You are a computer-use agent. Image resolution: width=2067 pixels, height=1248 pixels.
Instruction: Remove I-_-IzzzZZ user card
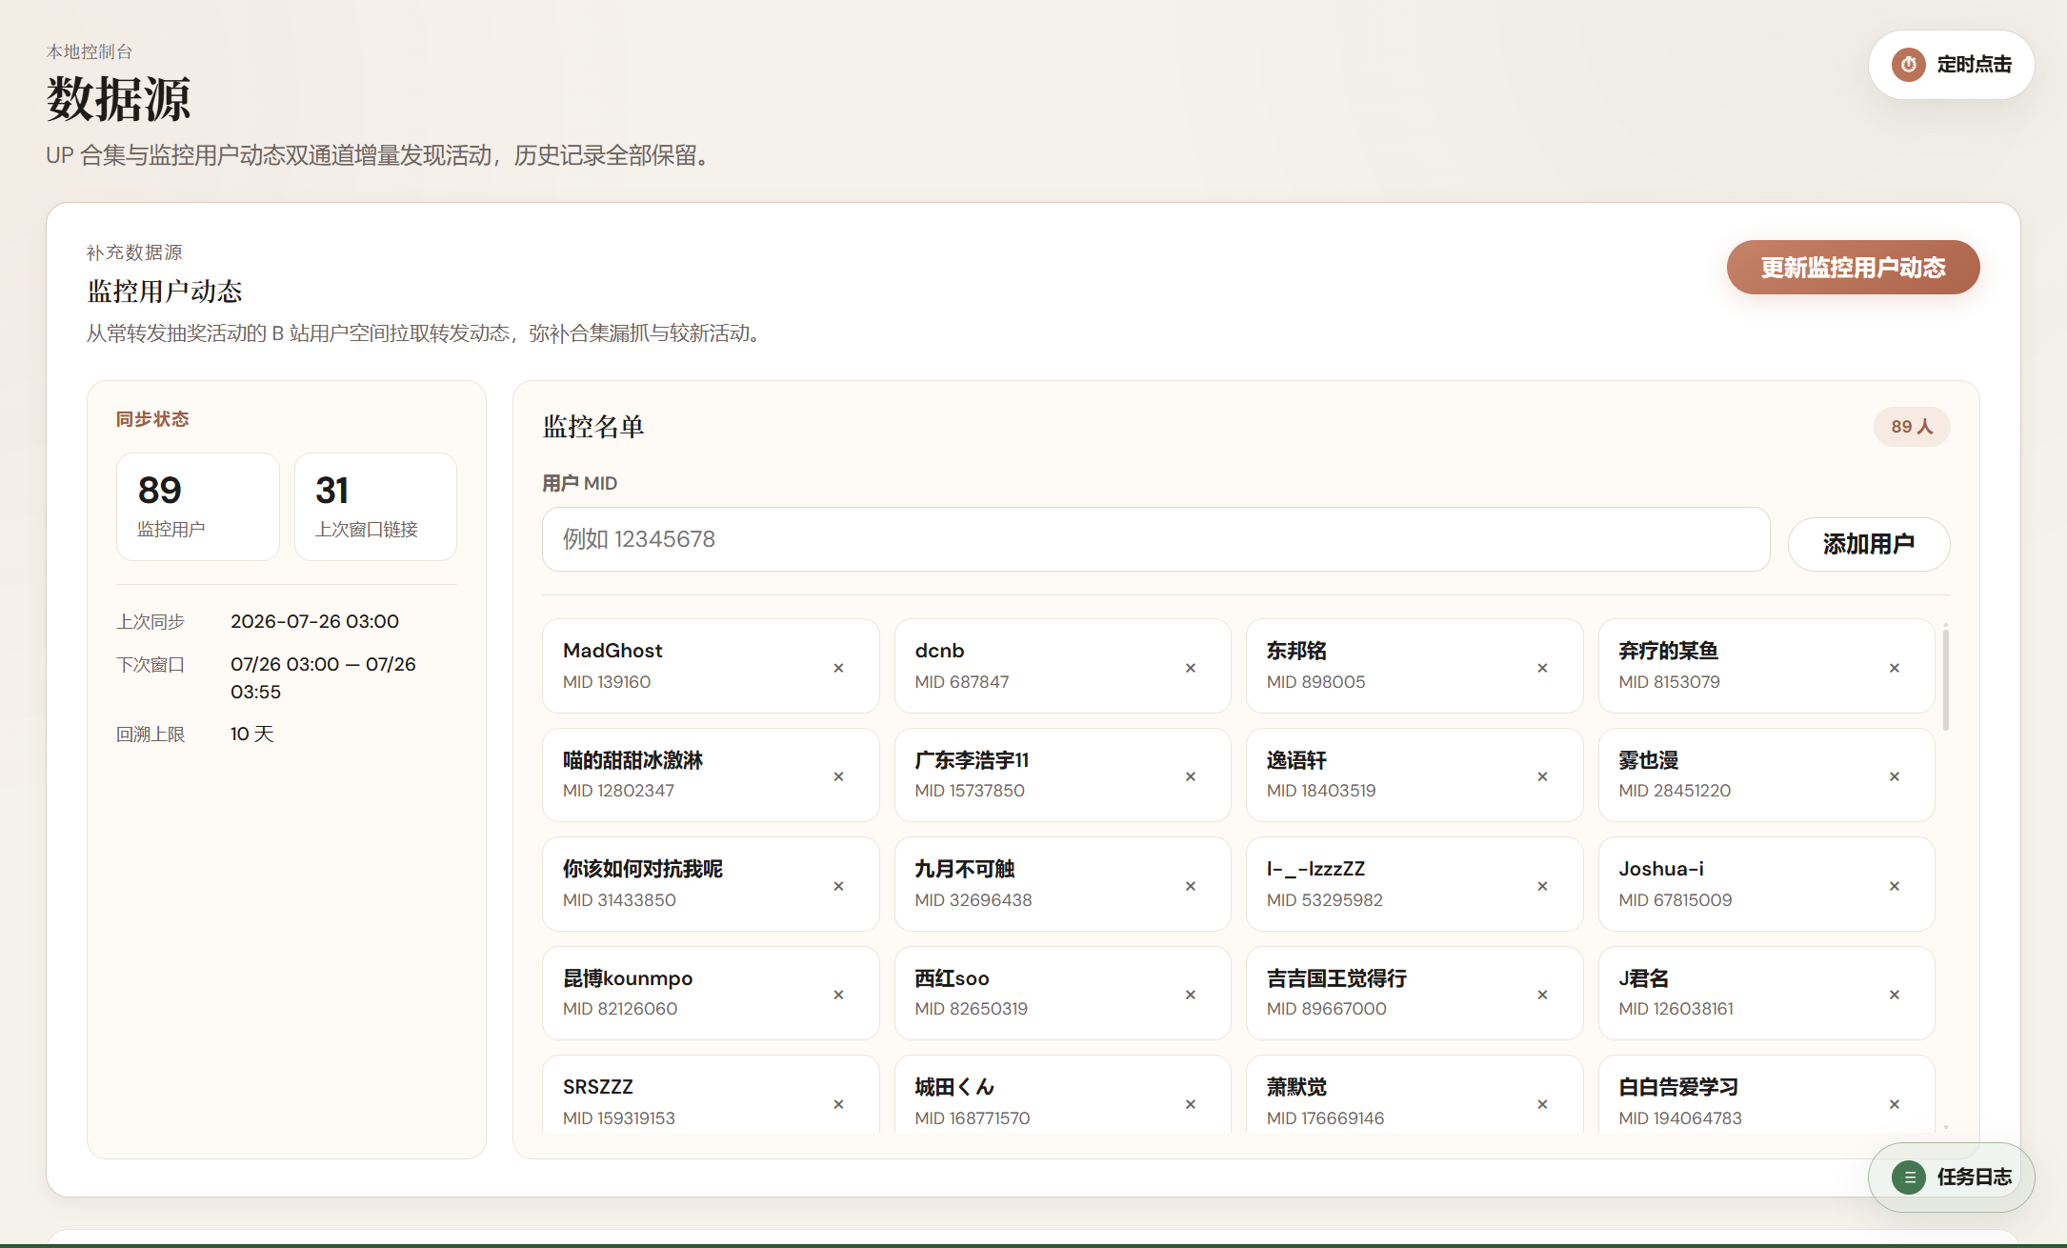click(x=1542, y=886)
